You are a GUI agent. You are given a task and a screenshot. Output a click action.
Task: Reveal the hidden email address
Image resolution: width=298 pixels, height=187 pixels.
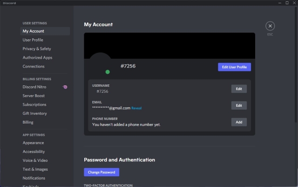pyautogui.click(x=136, y=108)
